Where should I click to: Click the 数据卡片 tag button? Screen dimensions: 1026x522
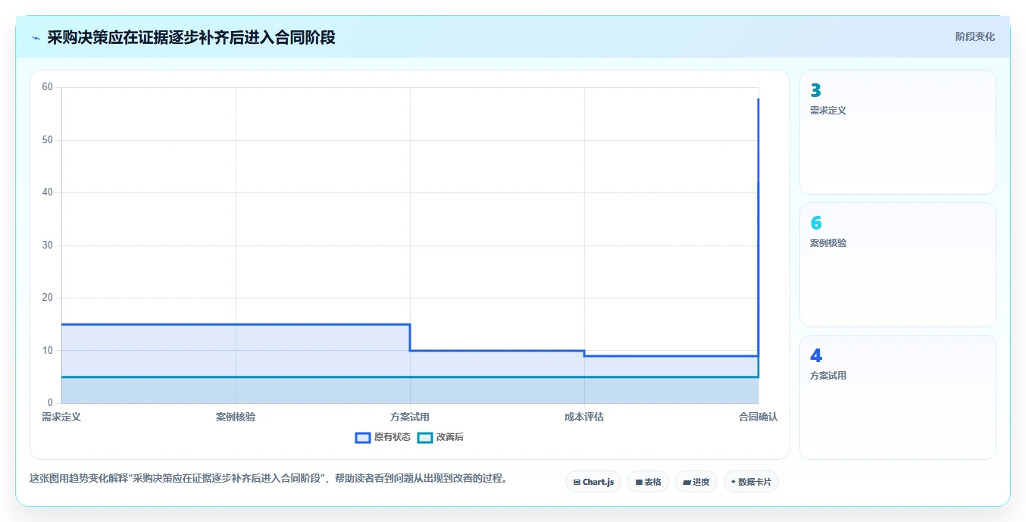coord(751,482)
